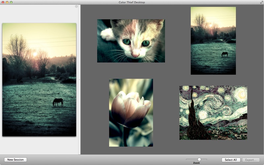The image size is (264, 165).
Task: Click the green maximize window button
Action: point(11,2)
